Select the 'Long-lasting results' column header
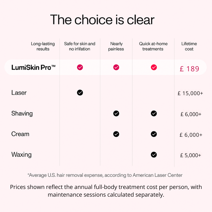Viewport: 212px width, 212px height. (x=43, y=46)
